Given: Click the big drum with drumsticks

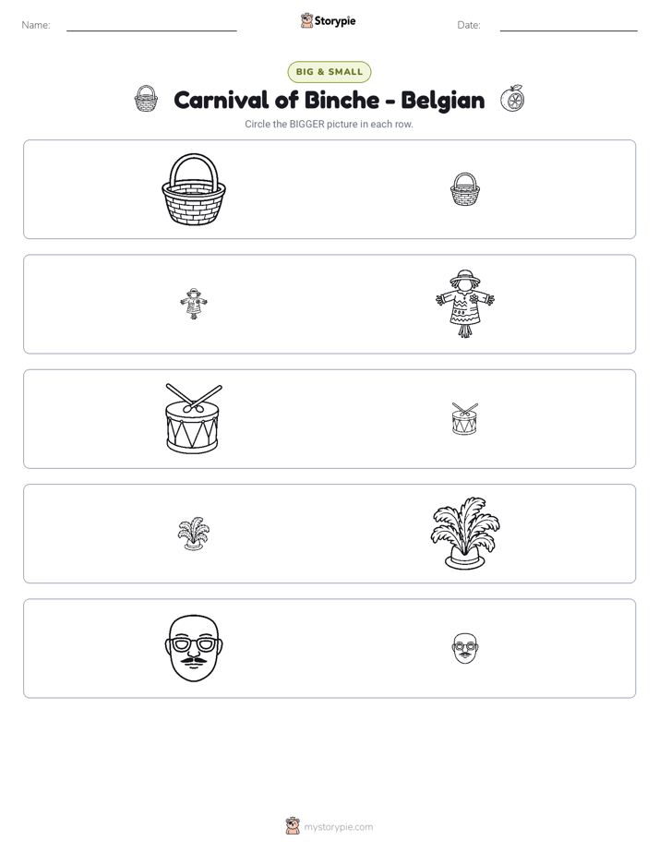Looking at the screenshot, I should coord(194,418).
